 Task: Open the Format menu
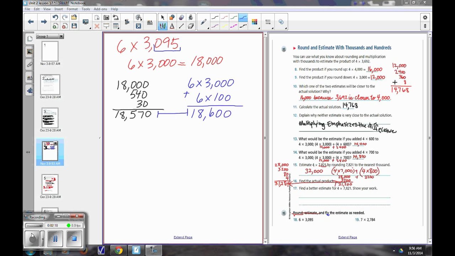[x=72, y=9]
